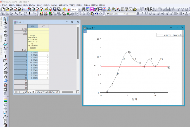Select the Screen Reader crosshair tool
Viewport: 190px width, 127px height.
[x=5, y=32]
